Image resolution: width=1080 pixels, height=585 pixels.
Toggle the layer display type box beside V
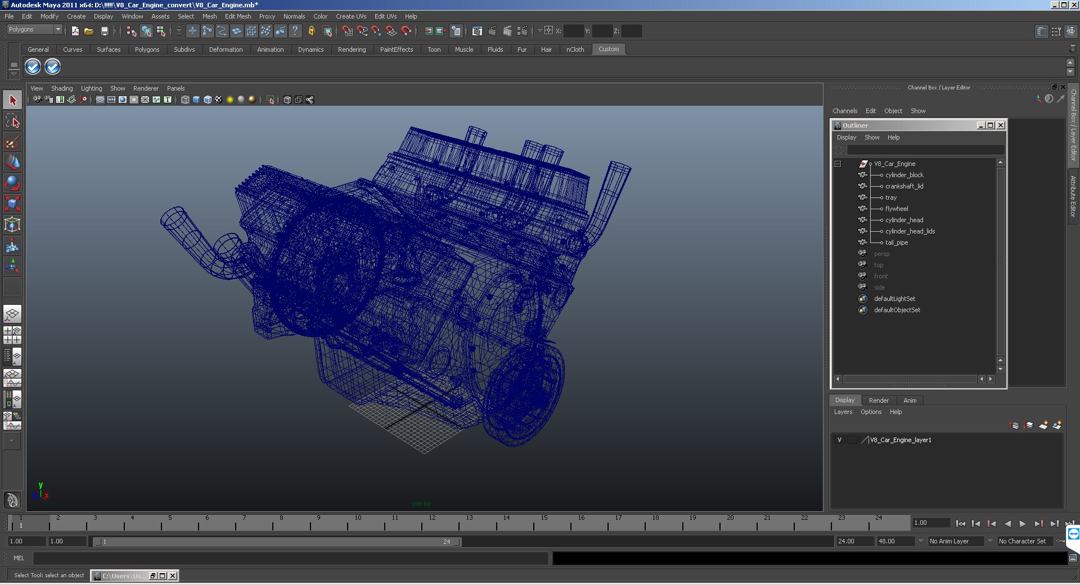853,440
